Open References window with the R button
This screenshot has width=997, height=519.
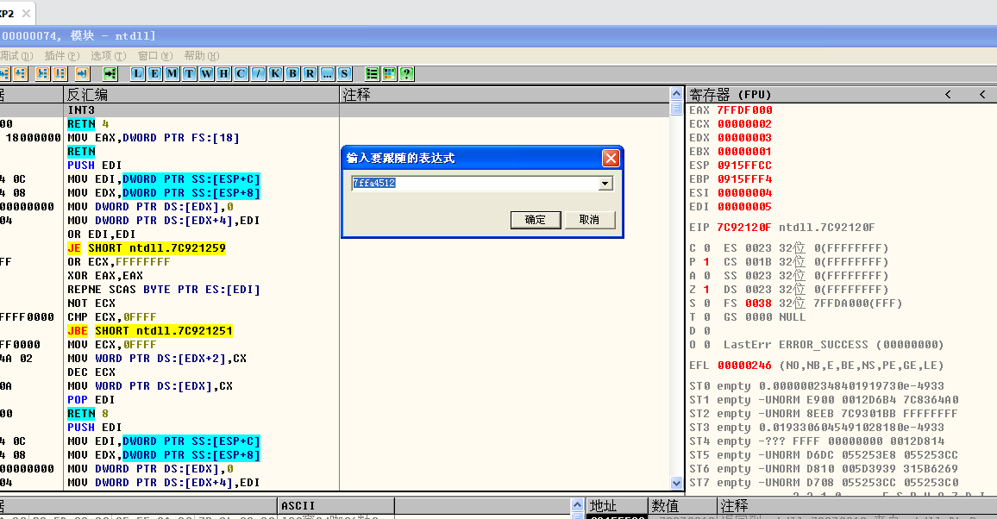click(310, 73)
